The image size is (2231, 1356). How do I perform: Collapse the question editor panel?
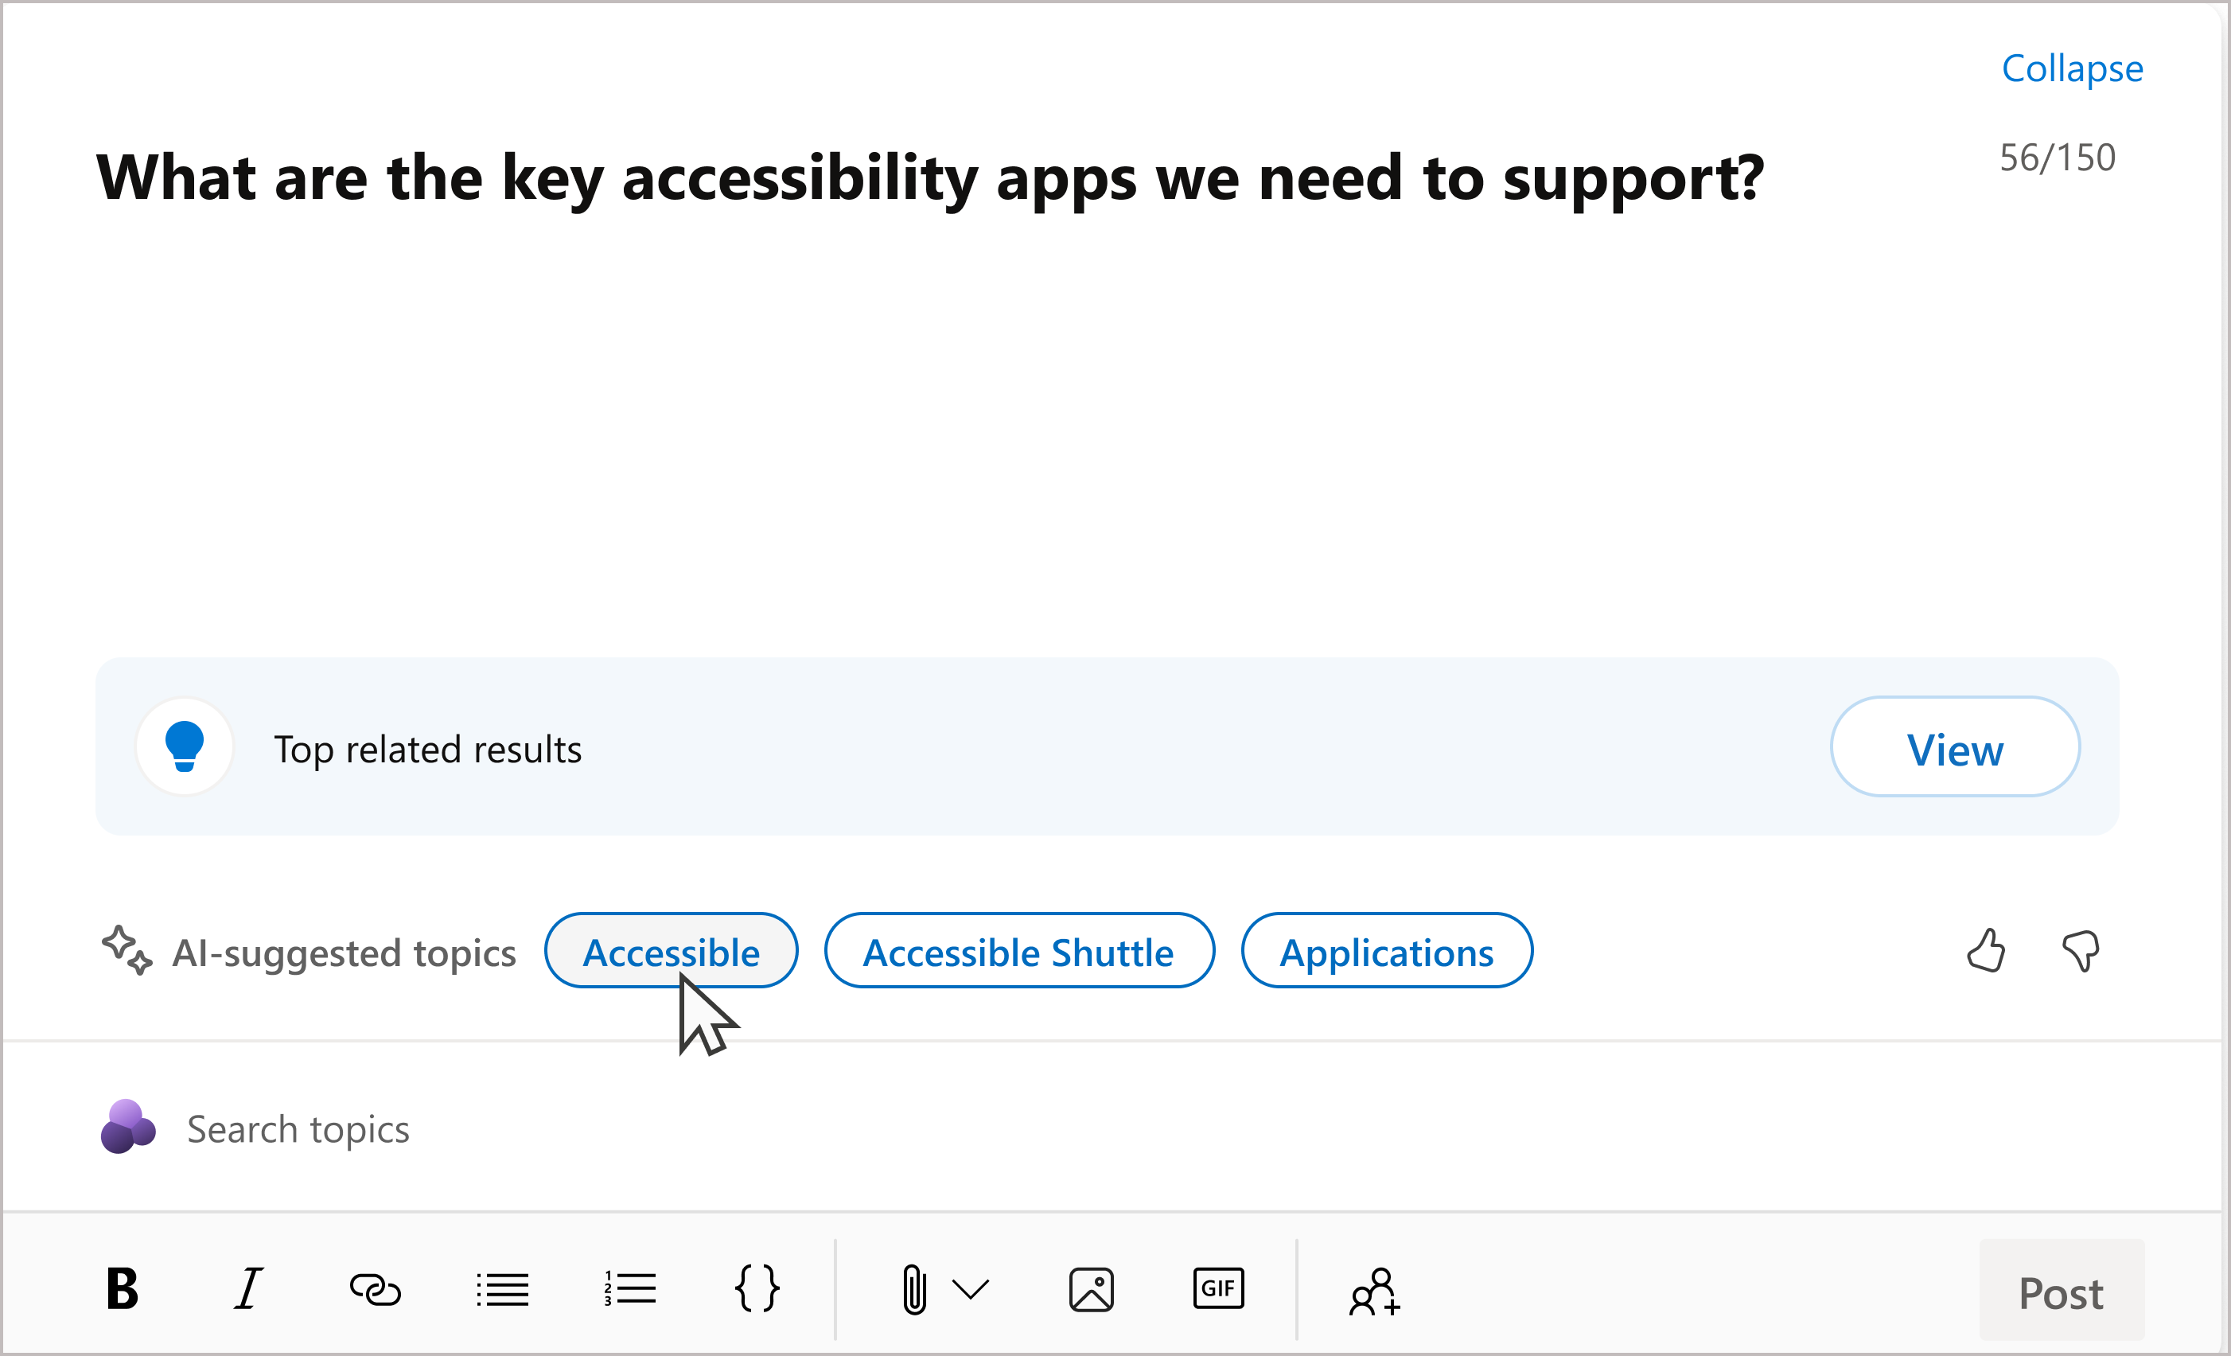2072,65
